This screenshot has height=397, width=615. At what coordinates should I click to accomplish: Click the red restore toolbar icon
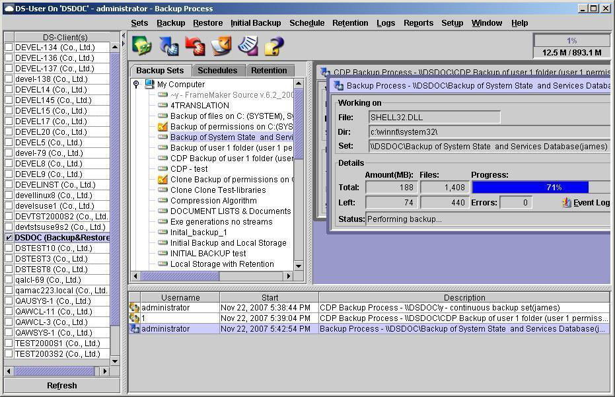click(196, 46)
